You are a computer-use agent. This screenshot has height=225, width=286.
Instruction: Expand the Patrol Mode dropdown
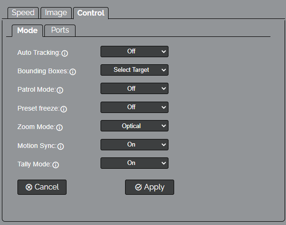tap(135, 88)
